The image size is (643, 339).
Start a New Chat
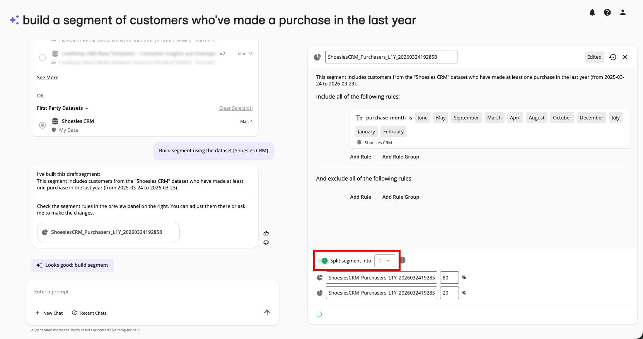point(49,313)
